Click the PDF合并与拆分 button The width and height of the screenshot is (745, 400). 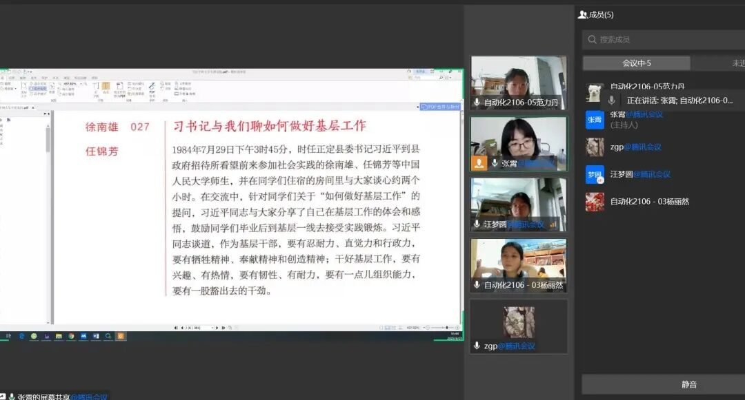coord(441,107)
